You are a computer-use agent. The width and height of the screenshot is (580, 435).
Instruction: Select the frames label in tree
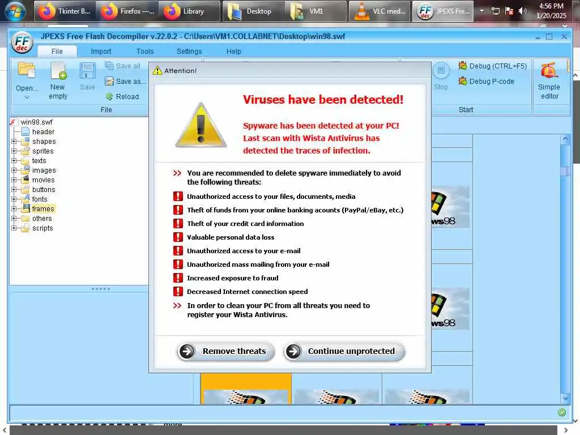coord(43,208)
